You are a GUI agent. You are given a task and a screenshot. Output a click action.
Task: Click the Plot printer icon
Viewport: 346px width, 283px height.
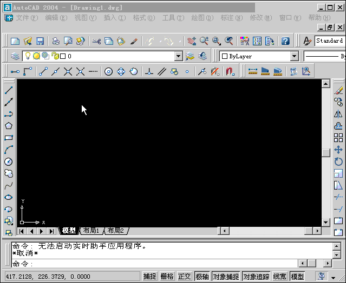56,41
